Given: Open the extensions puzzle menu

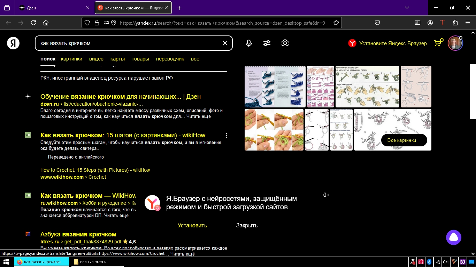Looking at the screenshot, I should click(x=455, y=23).
